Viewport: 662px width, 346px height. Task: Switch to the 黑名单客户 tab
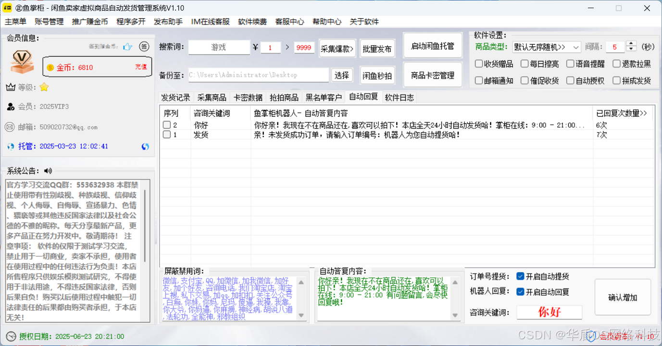point(324,97)
